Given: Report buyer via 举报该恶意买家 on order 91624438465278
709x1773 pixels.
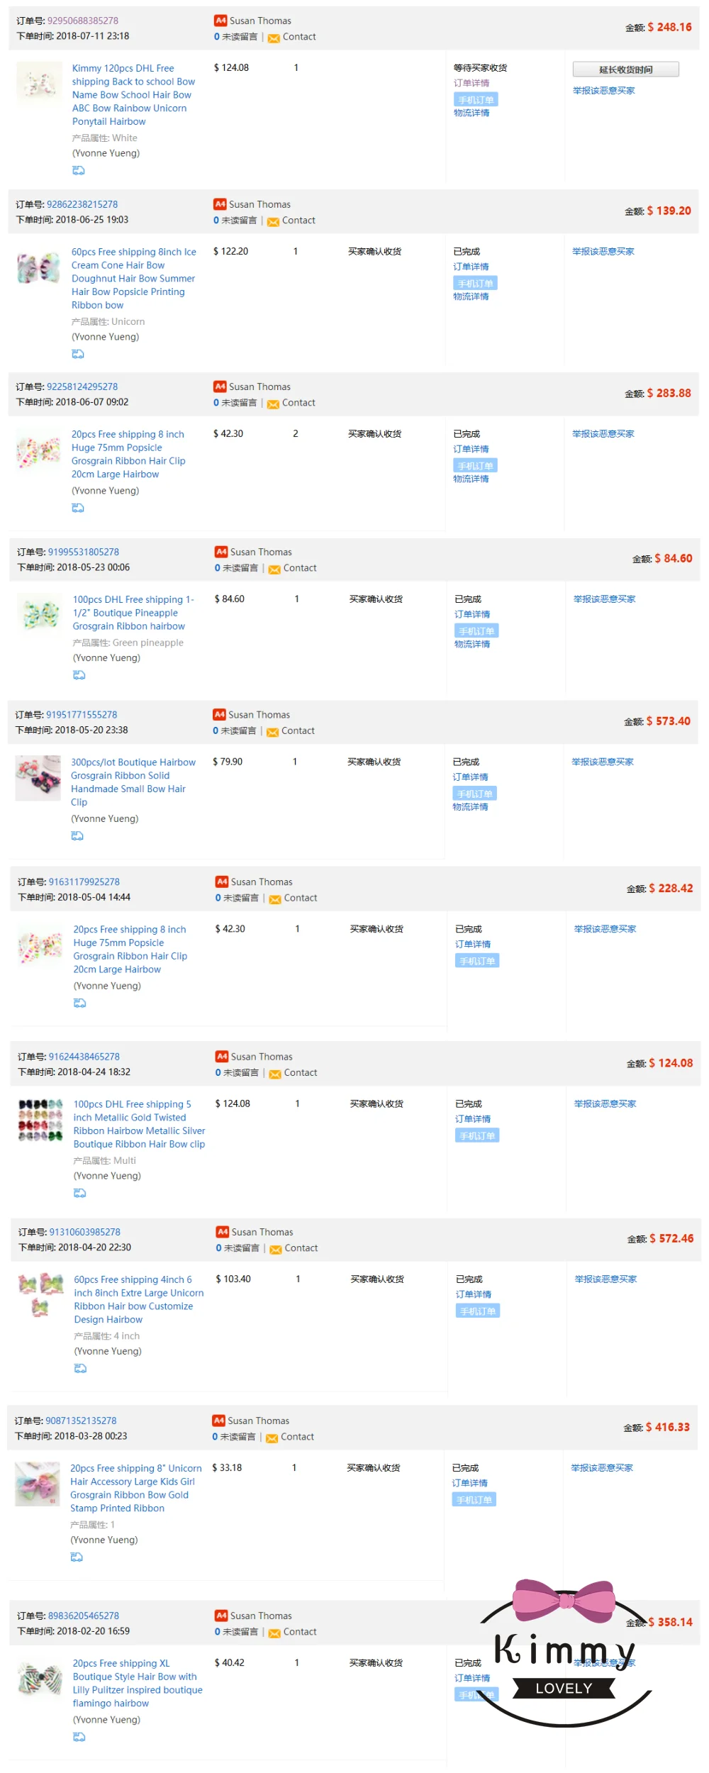Looking at the screenshot, I should coord(605,1104).
